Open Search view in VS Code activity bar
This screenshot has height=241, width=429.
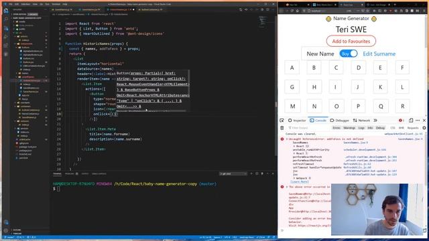pos(6,19)
